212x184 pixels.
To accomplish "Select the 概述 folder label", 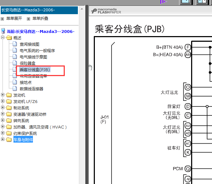I will [17, 38].
